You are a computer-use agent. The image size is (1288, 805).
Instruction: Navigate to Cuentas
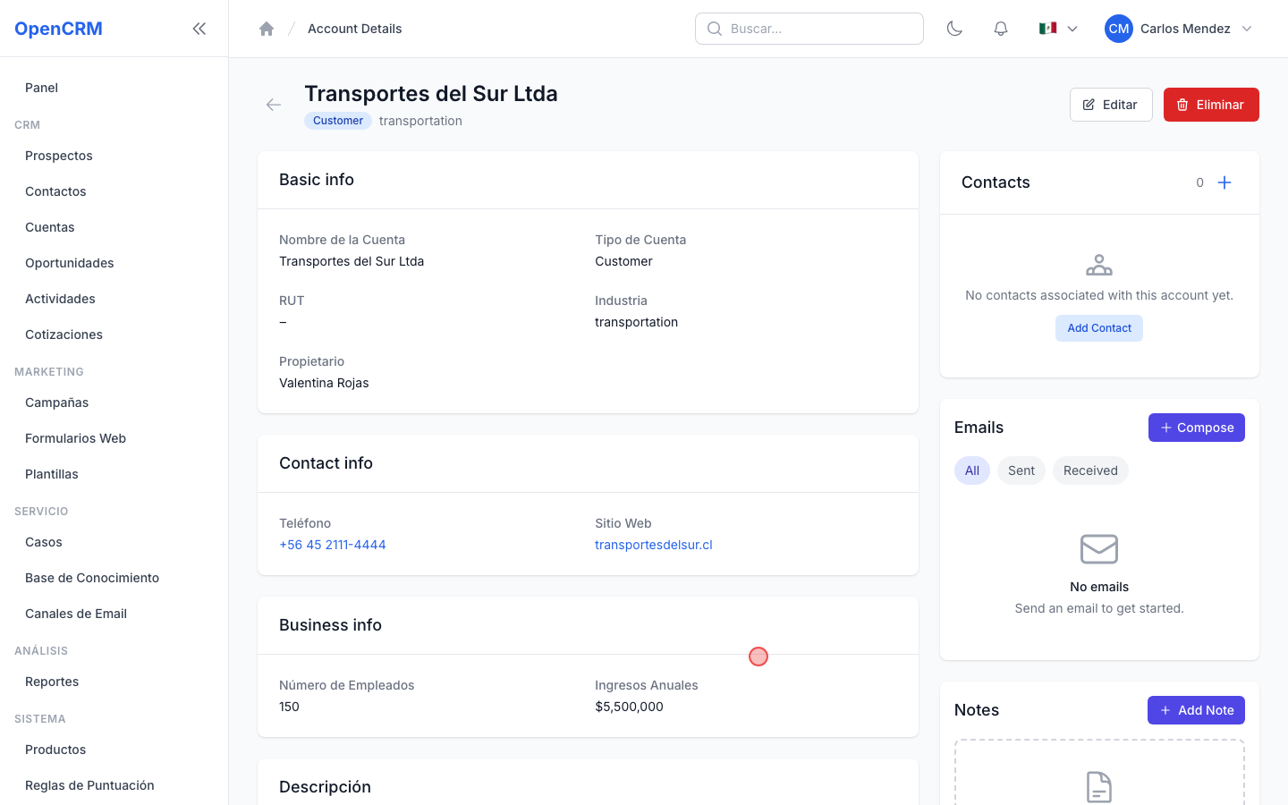click(114, 227)
